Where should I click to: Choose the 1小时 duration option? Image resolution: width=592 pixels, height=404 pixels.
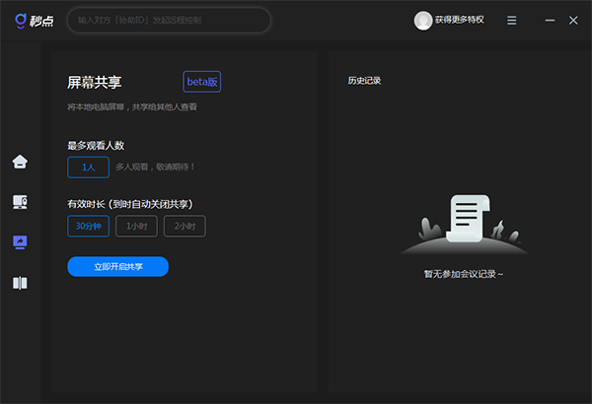pos(136,226)
